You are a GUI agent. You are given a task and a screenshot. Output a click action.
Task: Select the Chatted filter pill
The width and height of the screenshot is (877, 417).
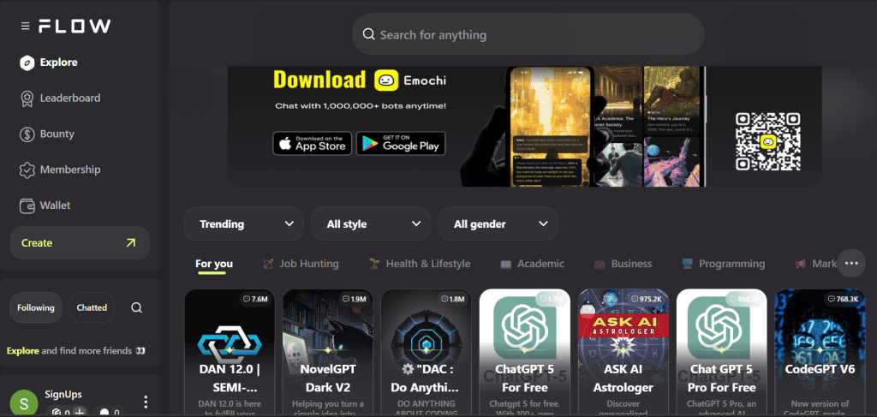point(92,307)
